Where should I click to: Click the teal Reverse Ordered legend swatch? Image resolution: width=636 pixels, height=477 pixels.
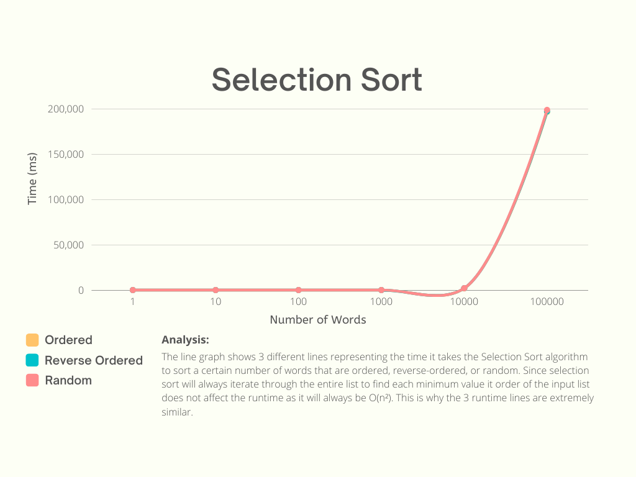click(x=32, y=360)
